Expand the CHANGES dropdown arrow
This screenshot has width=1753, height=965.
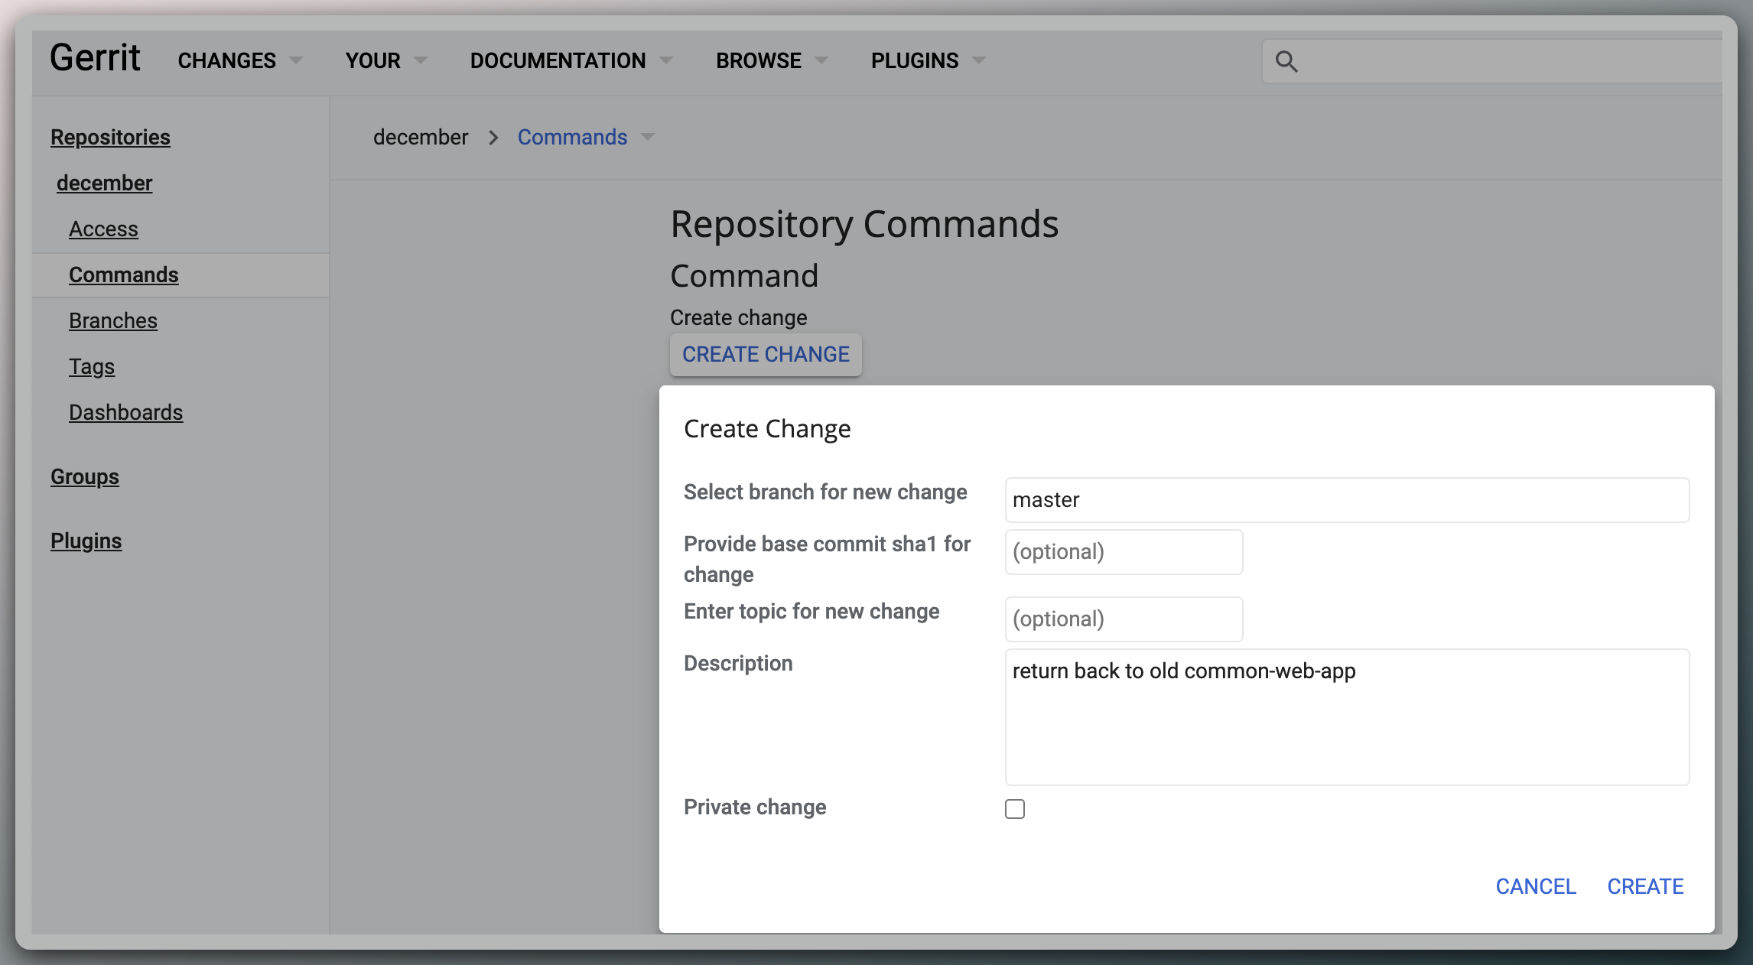click(x=296, y=60)
